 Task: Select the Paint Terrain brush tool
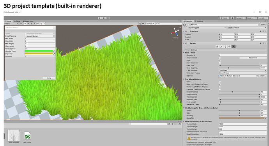pos(221,46)
